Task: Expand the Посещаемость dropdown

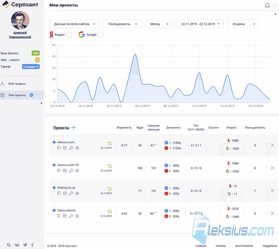Action: (x=122, y=24)
